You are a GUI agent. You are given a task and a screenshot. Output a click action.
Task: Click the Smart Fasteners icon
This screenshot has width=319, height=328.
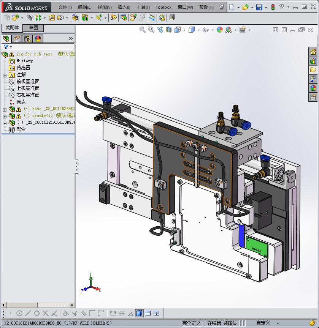point(52,17)
